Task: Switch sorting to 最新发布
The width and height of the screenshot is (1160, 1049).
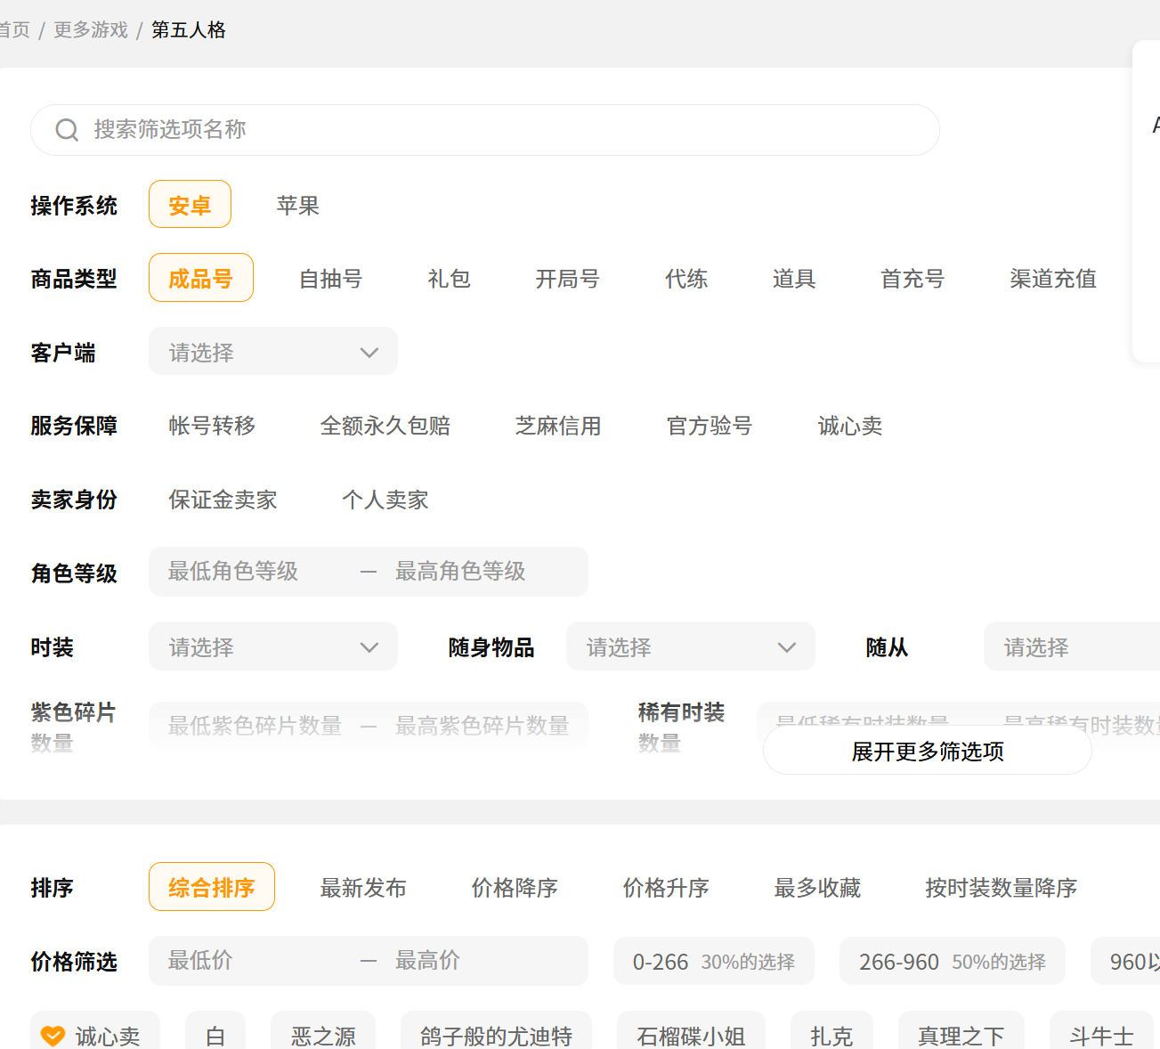Action: coord(362,888)
